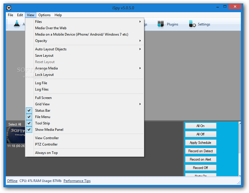Close the open View menu
The image size is (249, 193).
30,15
